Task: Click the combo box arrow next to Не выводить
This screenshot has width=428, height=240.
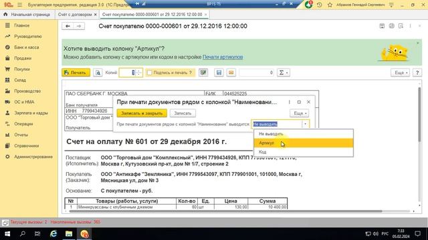Action: pos(306,124)
